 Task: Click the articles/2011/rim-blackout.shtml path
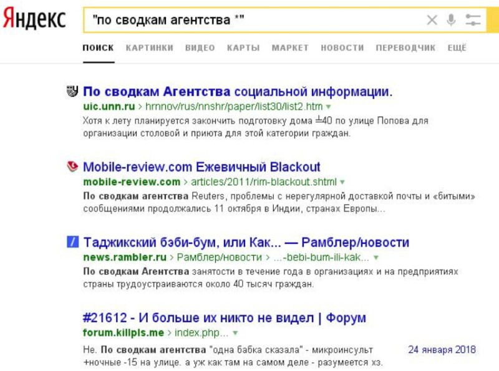[x=264, y=181]
